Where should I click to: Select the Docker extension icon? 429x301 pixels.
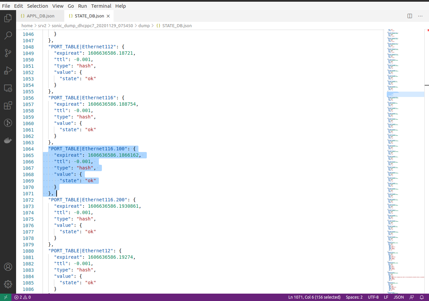[8, 140]
